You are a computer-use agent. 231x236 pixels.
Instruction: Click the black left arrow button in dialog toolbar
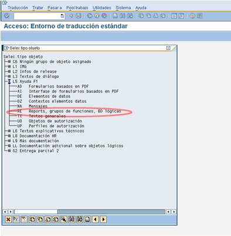click(x=96, y=220)
